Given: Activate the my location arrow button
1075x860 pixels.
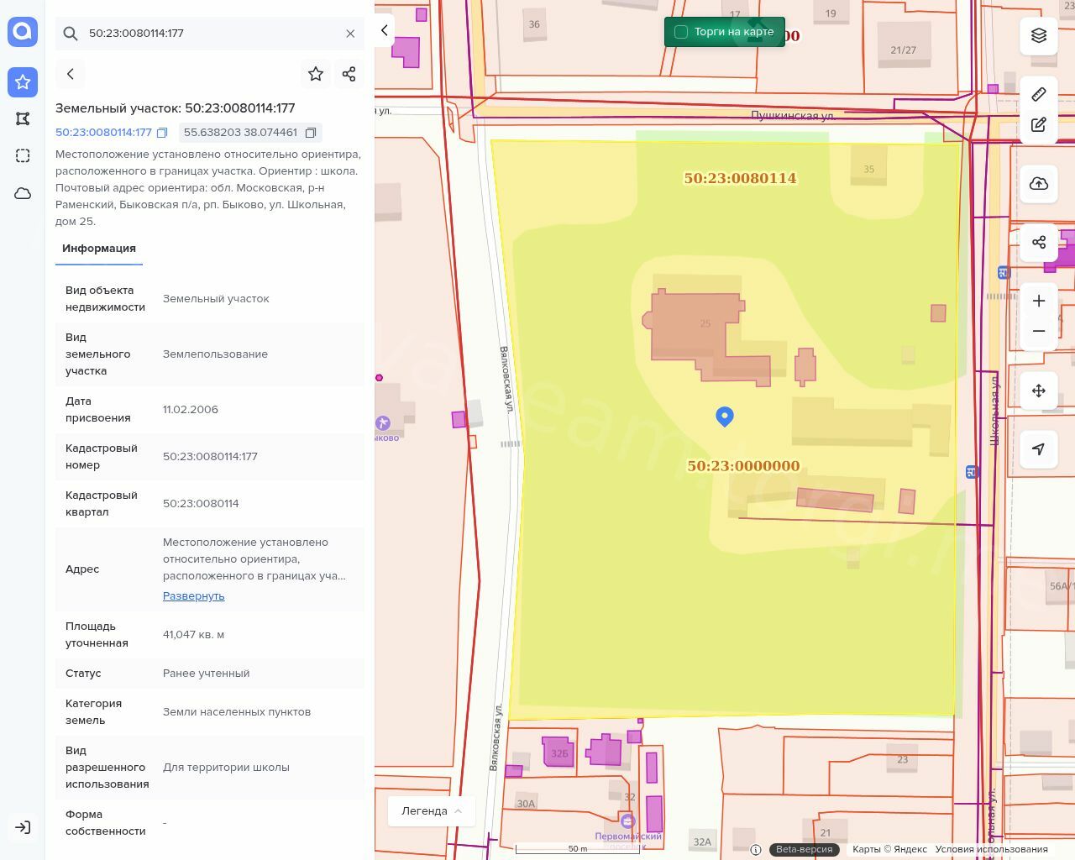Looking at the screenshot, I should [1039, 449].
